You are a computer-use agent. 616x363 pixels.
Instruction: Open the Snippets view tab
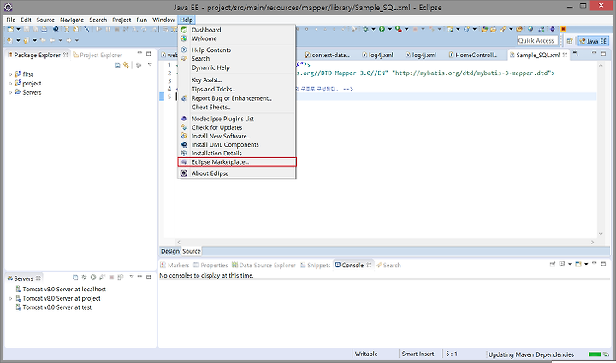[x=316, y=266]
